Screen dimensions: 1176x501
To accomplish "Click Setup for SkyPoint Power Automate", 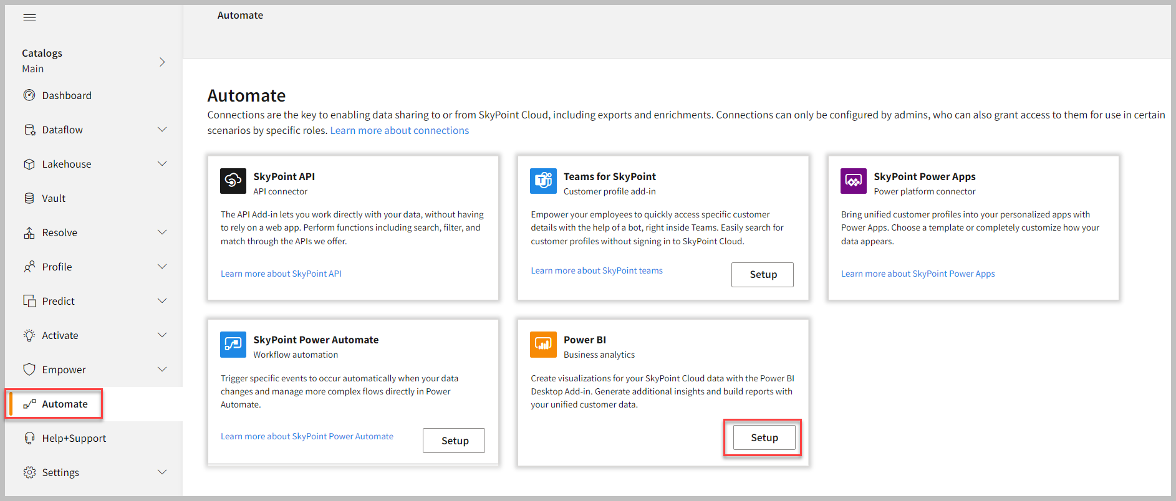I will (454, 441).
